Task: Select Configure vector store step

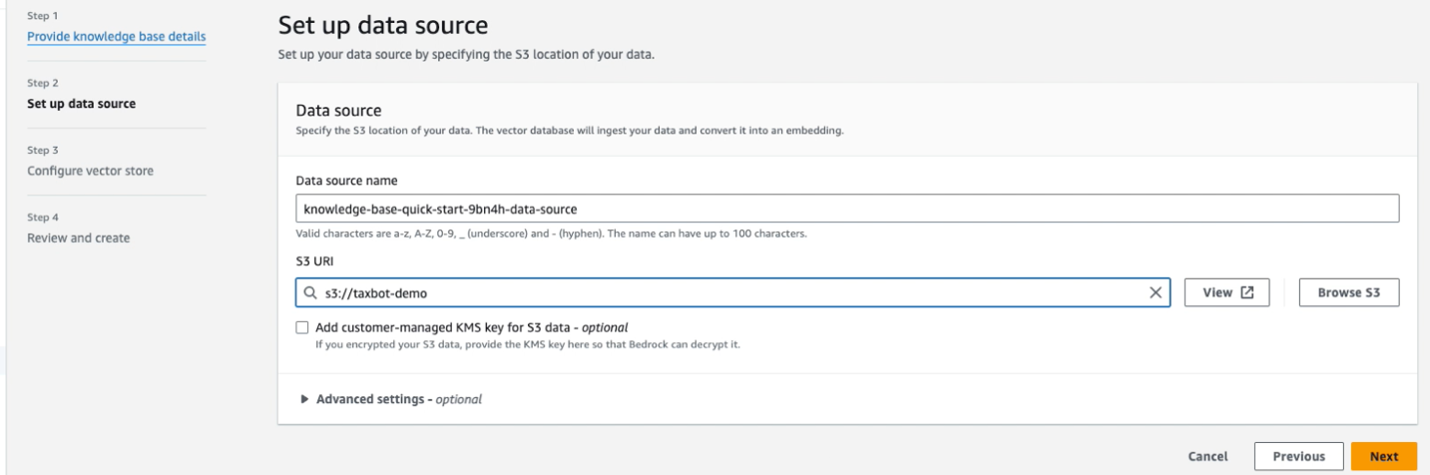Action: [91, 171]
